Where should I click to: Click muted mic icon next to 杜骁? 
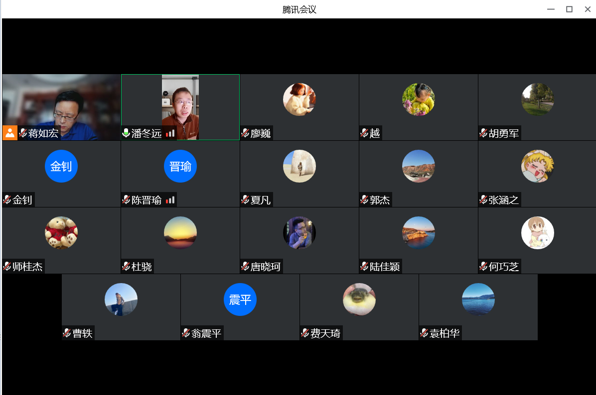click(x=126, y=266)
